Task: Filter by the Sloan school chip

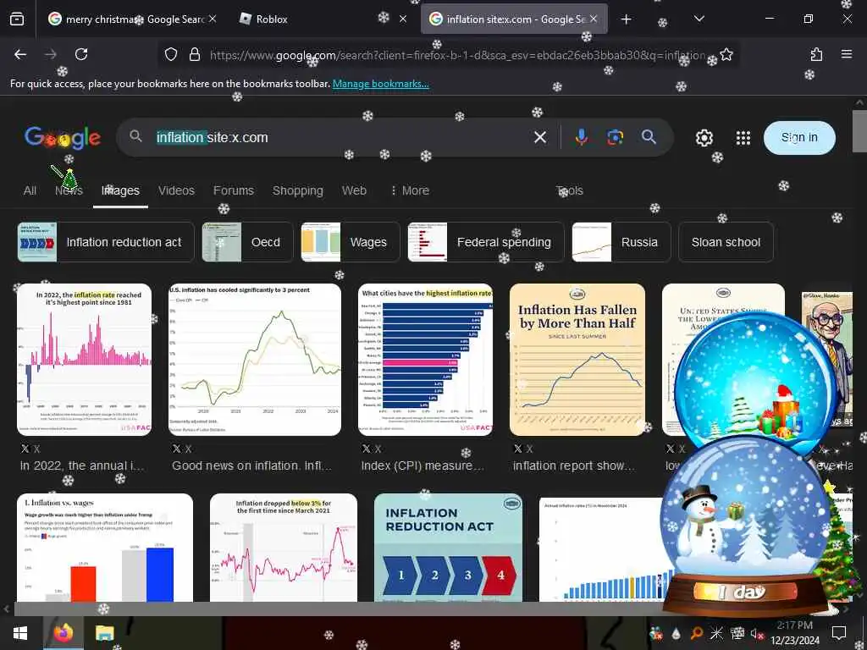Action: (726, 242)
